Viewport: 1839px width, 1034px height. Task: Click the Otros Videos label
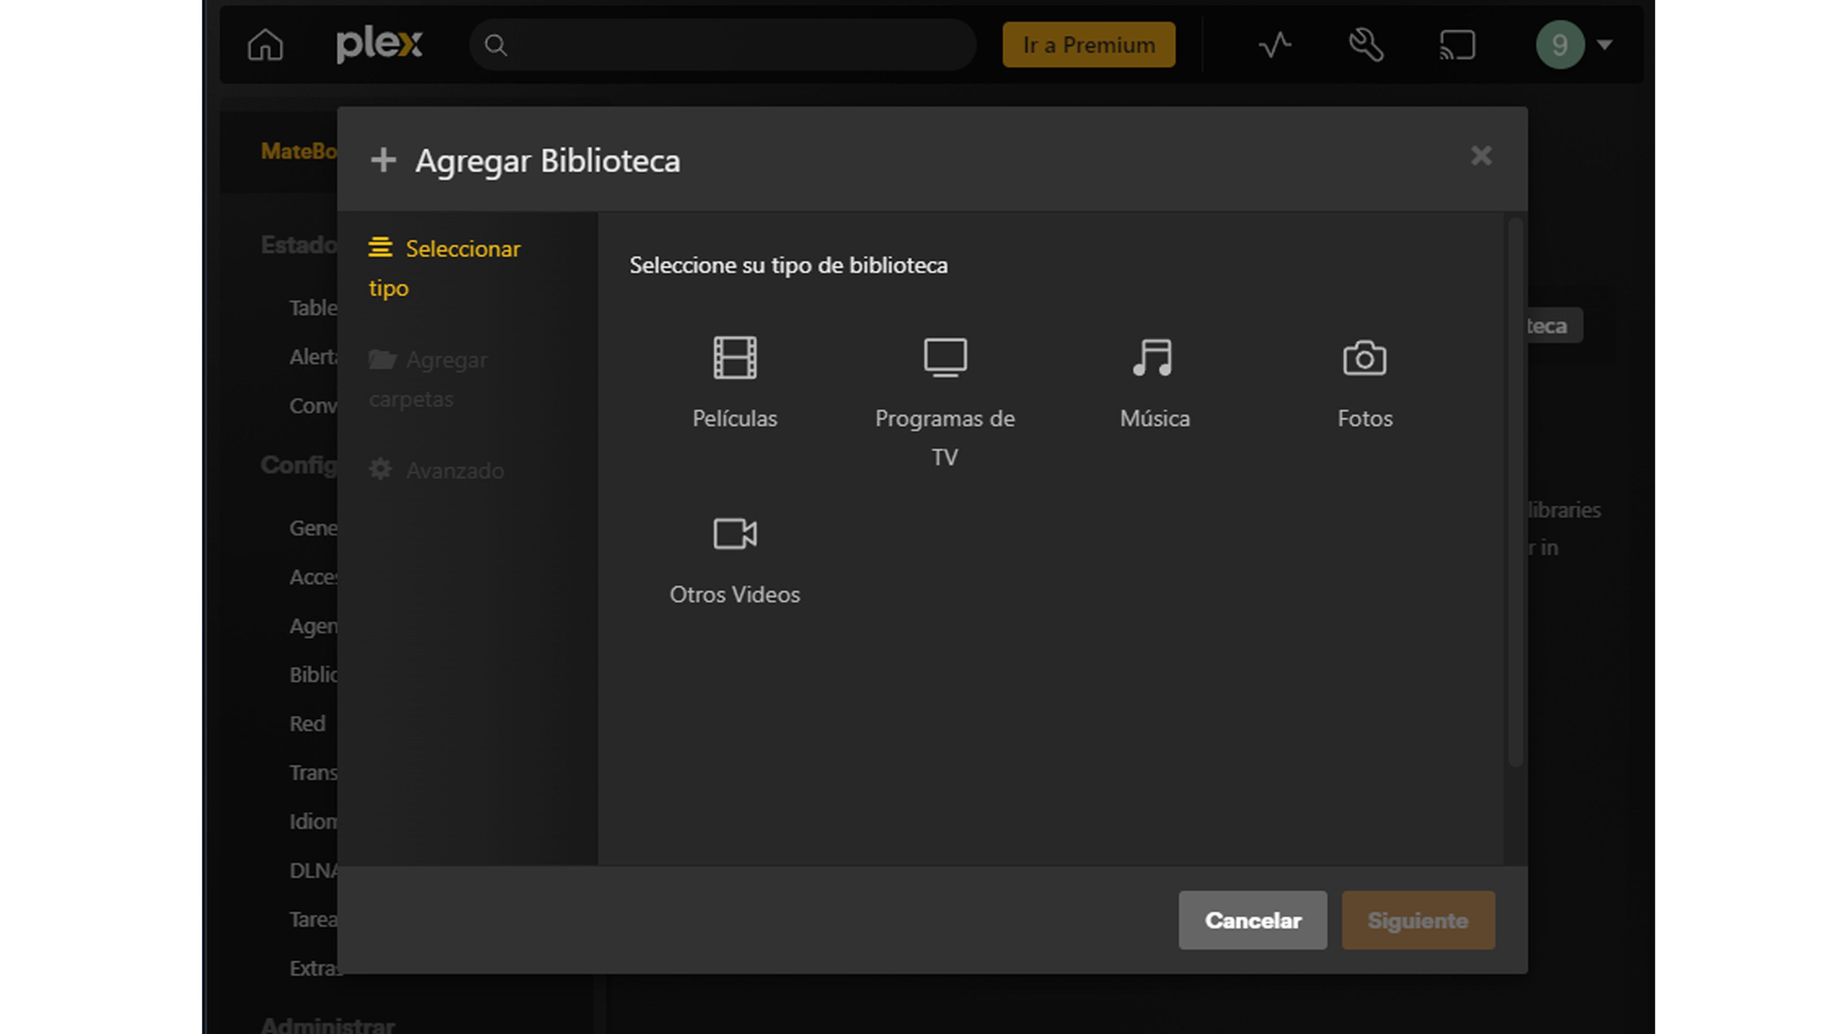click(x=735, y=595)
